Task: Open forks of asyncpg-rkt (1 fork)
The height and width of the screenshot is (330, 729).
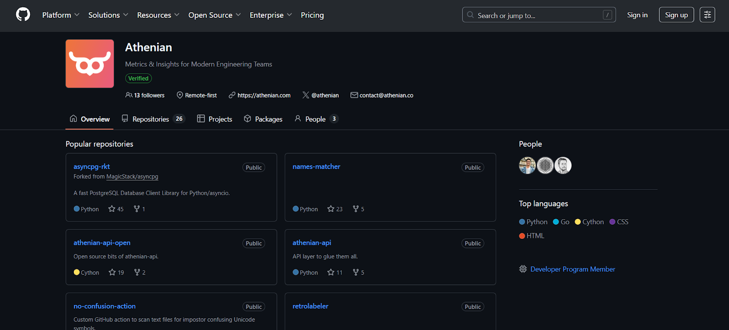Action: tap(139, 209)
